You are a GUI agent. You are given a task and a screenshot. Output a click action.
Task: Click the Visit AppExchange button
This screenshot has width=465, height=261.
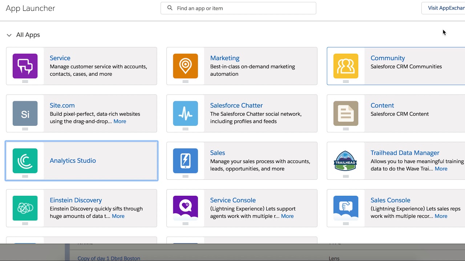444,8
